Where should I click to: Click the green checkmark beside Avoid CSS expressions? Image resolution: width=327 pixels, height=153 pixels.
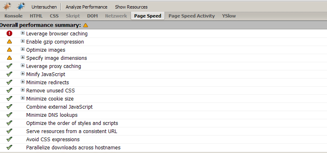(x=9, y=139)
